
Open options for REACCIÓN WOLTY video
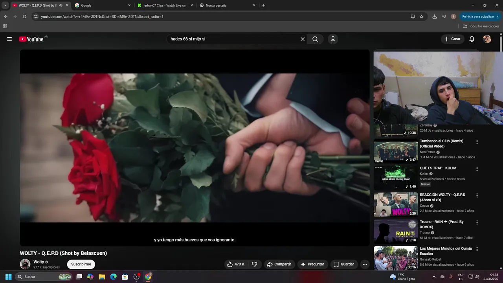[x=477, y=195]
